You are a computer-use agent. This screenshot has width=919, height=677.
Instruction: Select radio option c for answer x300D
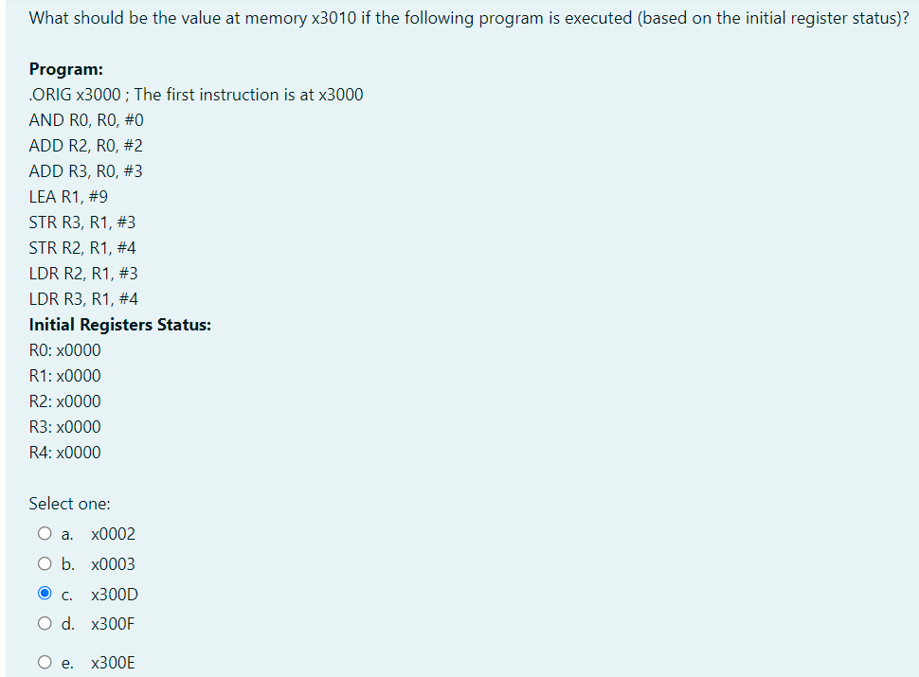(45, 593)
